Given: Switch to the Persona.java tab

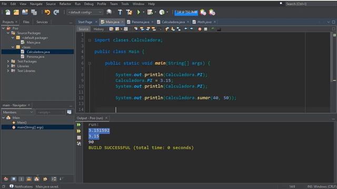Looking at the screenshot, I should [141, 22].
